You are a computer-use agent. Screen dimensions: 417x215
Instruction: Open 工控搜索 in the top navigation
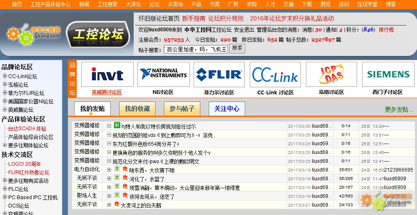pos(107,4)
